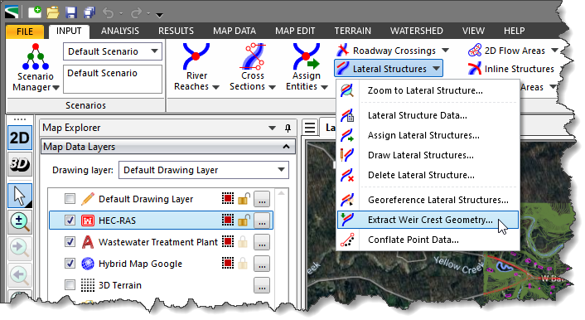Click the Inline Structures button
The height and width of the screenshot is (320, 585).
[510, 69]
